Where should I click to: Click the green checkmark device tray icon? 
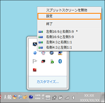click(52, 61)
